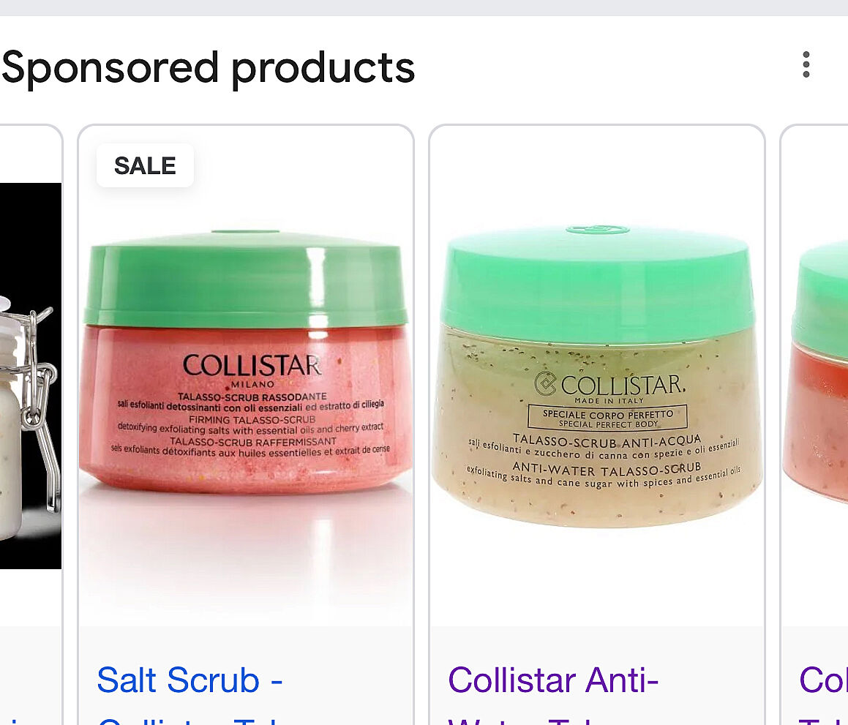Open the three-dot menu beside Sponsored products
Viewport: 848px width, 725px height.
pyautogui.click(x=806, y=65)
